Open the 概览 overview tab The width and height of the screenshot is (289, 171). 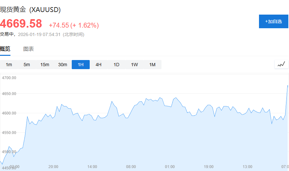click(5, 49)
